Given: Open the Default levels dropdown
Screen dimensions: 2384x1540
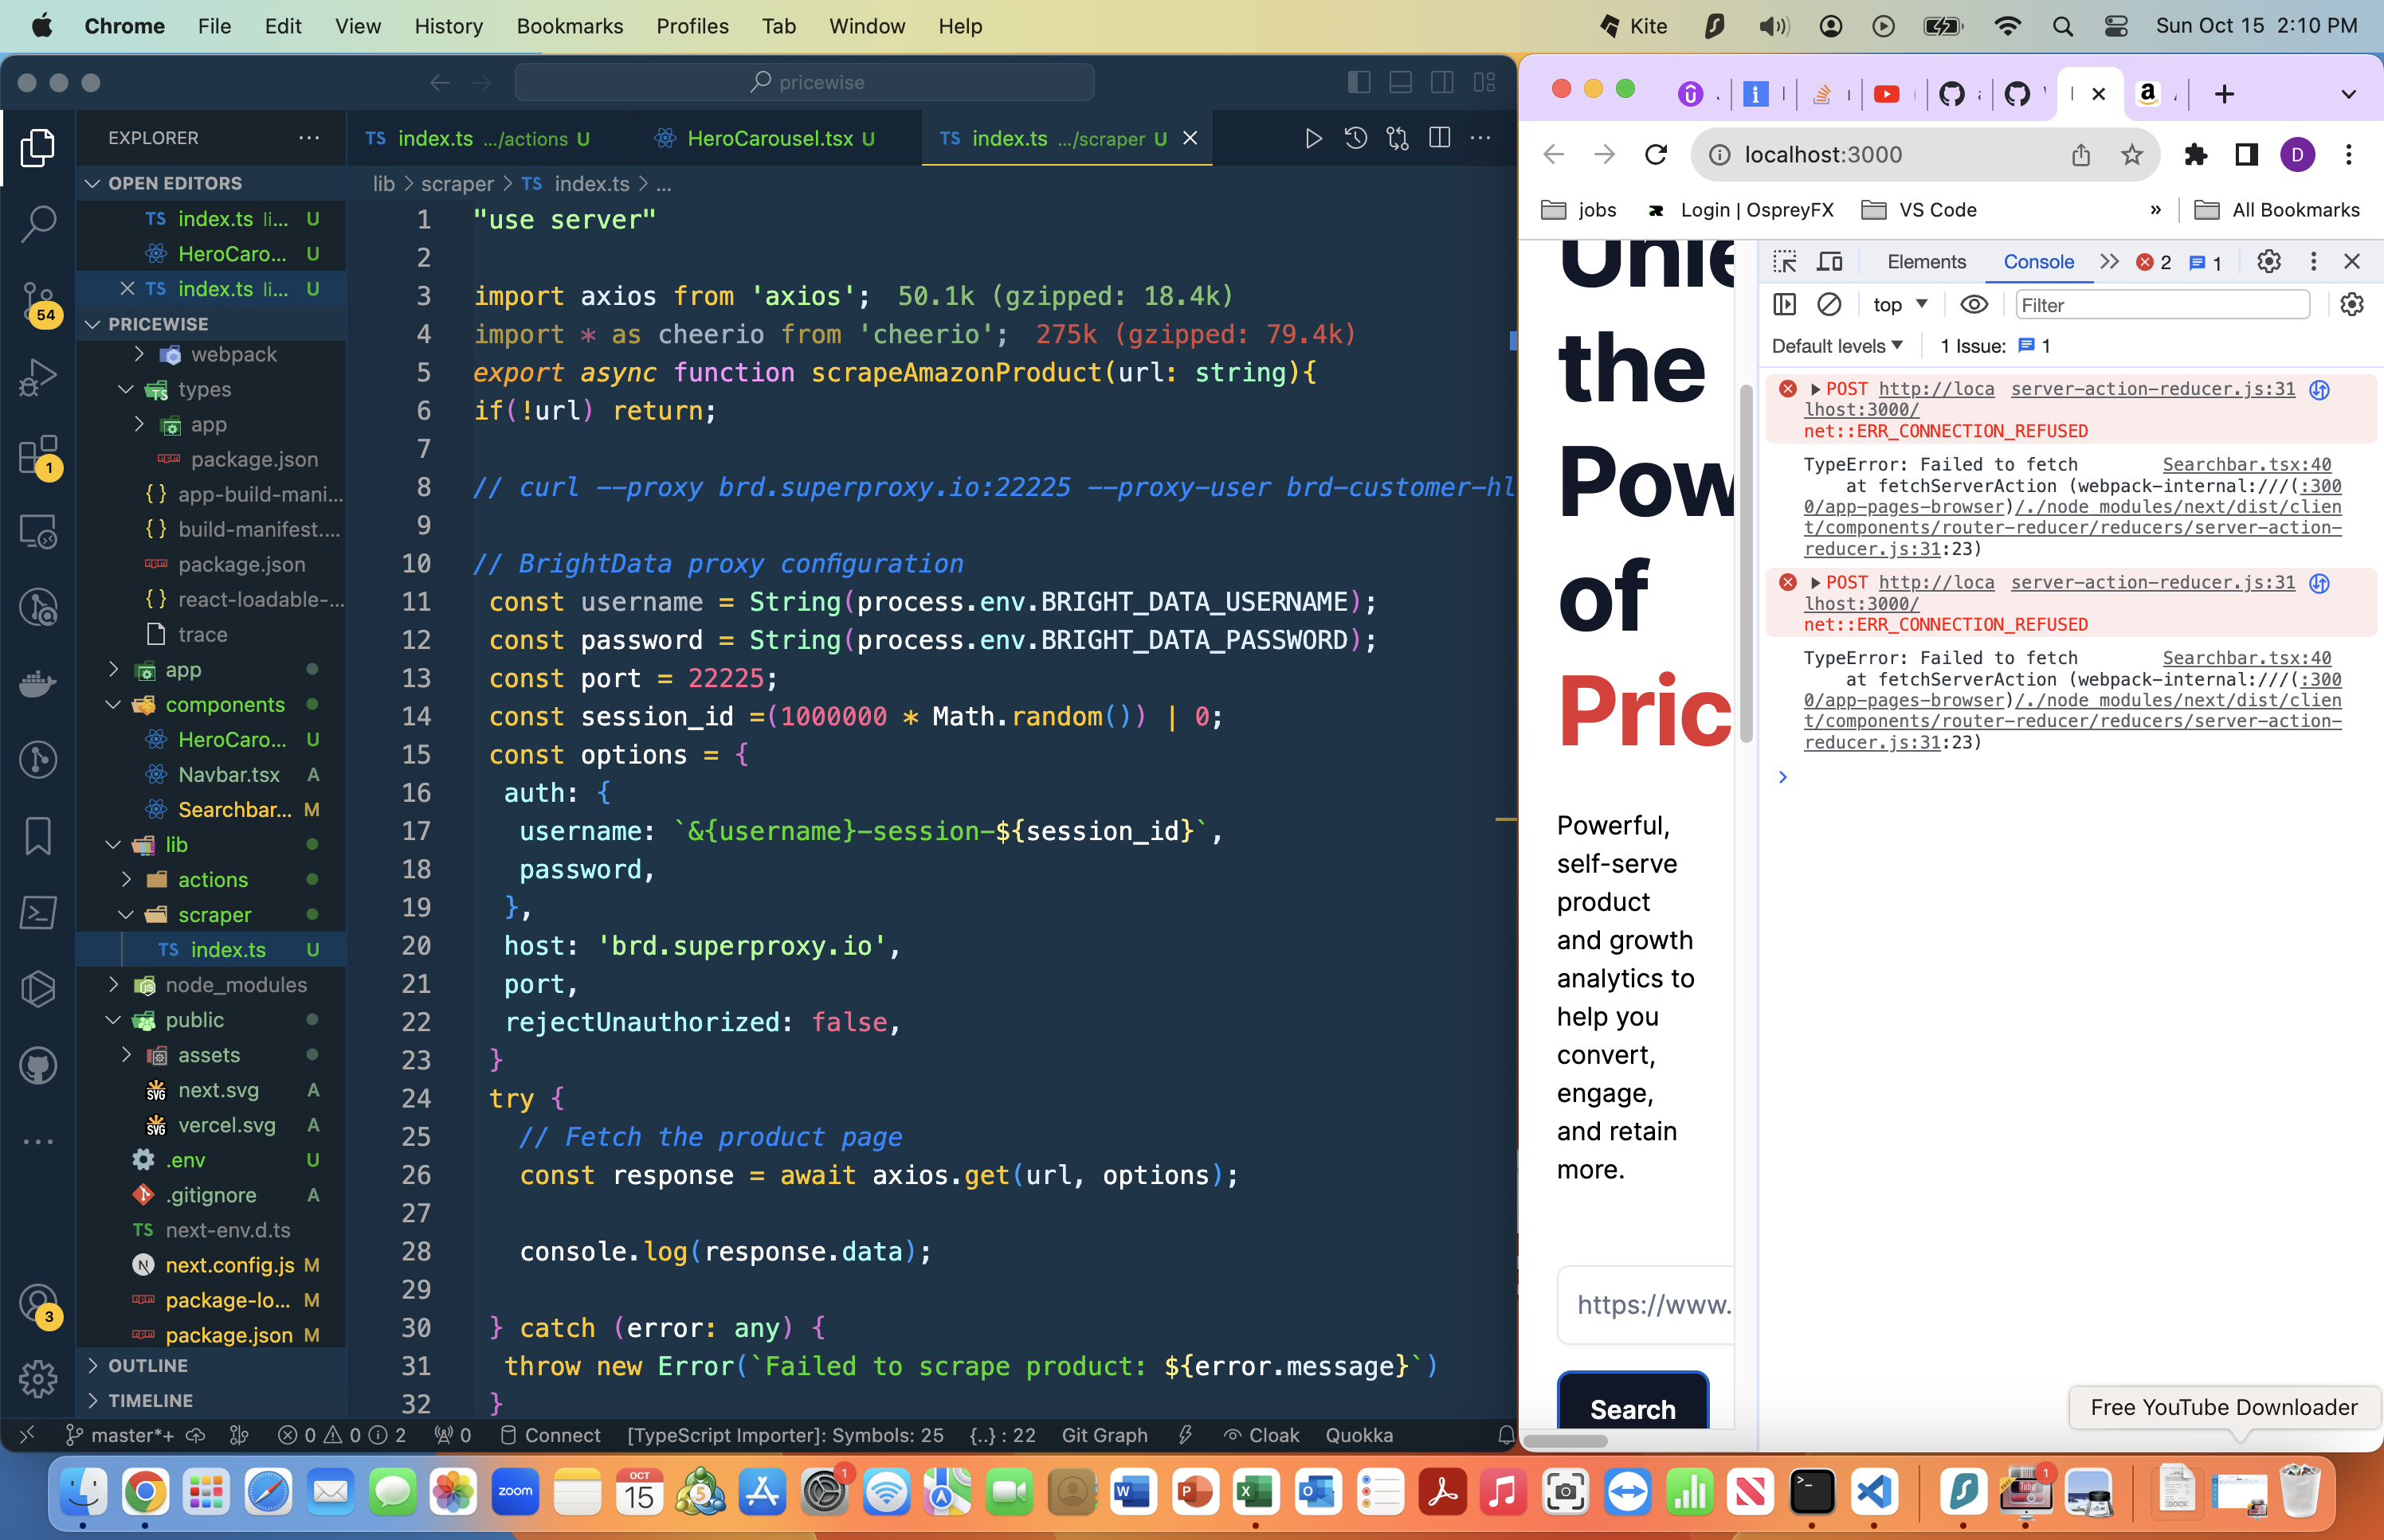Looking at the screenshot, I should pos(1837,346).
